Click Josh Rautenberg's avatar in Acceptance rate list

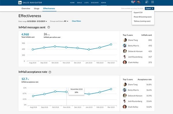[125, 101]
